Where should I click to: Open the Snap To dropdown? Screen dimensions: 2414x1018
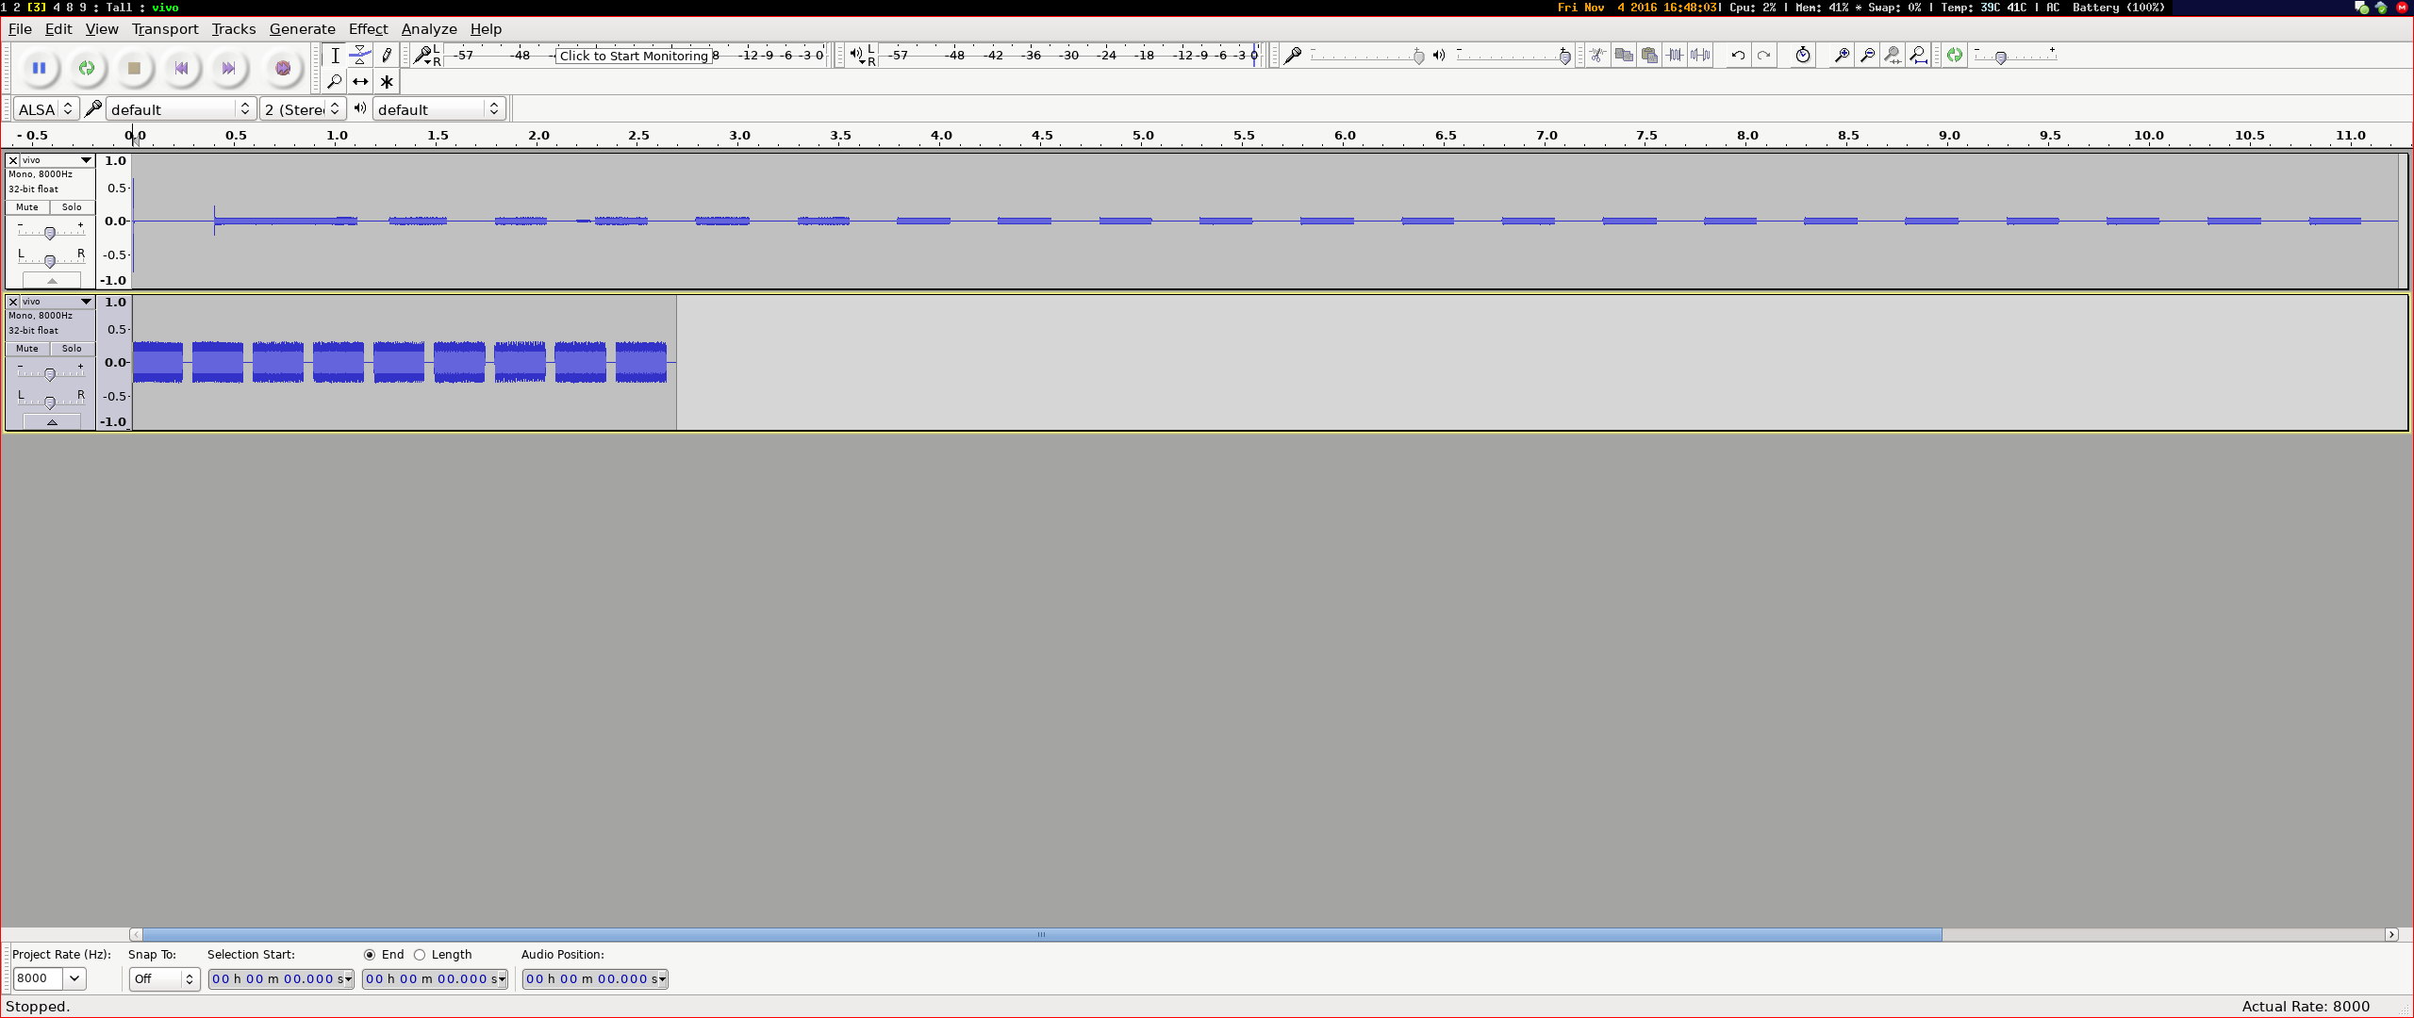coord(164,978)
